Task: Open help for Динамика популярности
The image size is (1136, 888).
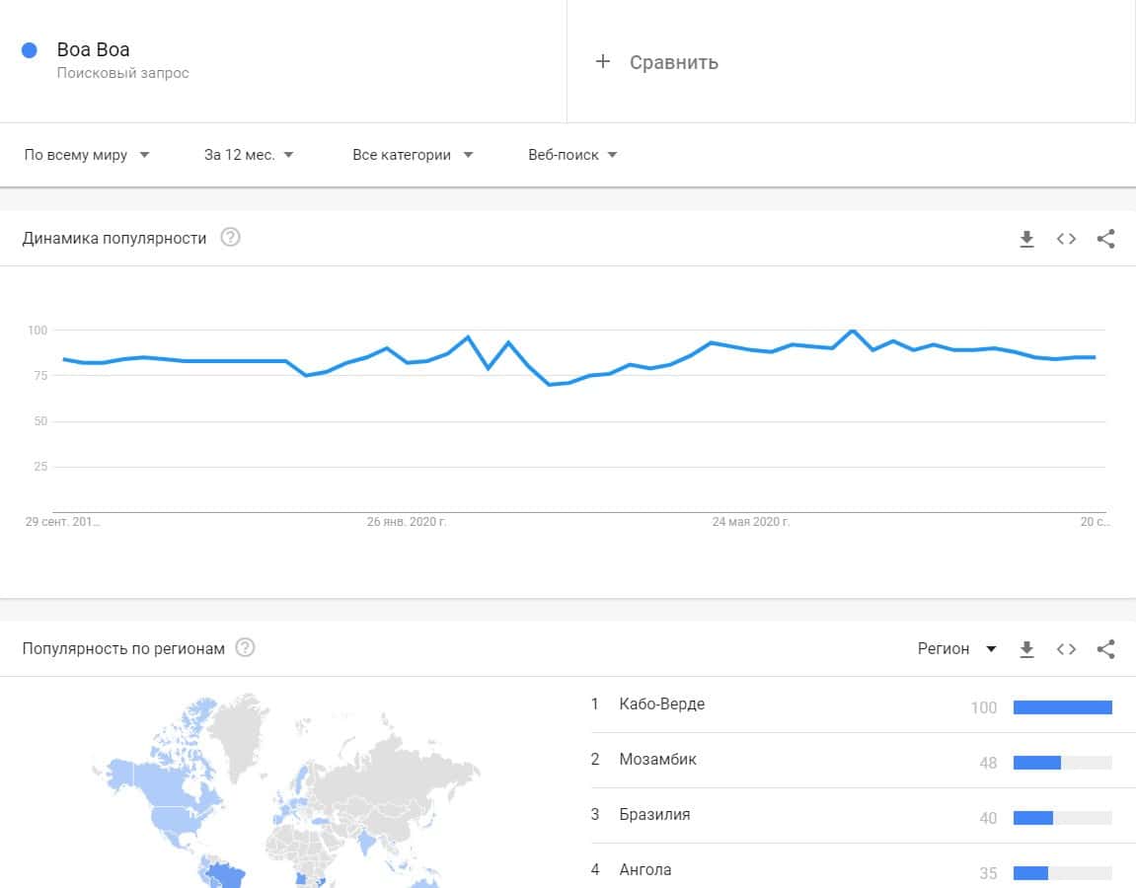Action: click(231, 238)
